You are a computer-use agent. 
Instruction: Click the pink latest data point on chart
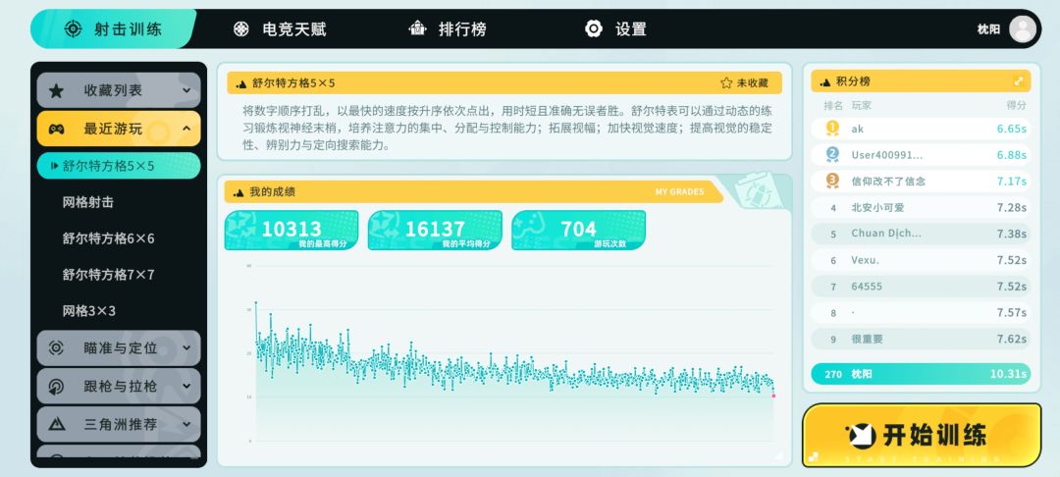coord(774,396)
